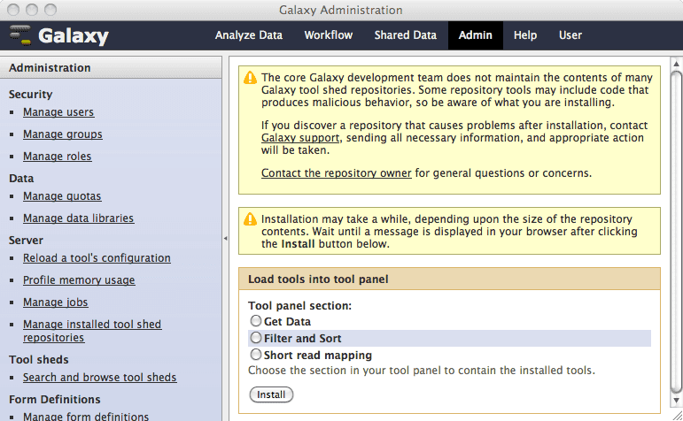Viewport: 683px width, 421px height.
Task: Open the User dropdown menu
Action: [570, 35]
